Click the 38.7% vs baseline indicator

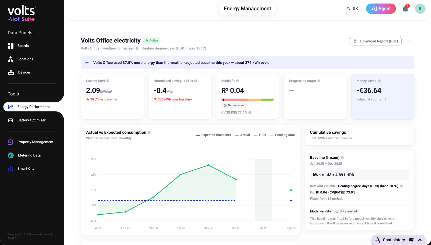[x=102, y=99]
